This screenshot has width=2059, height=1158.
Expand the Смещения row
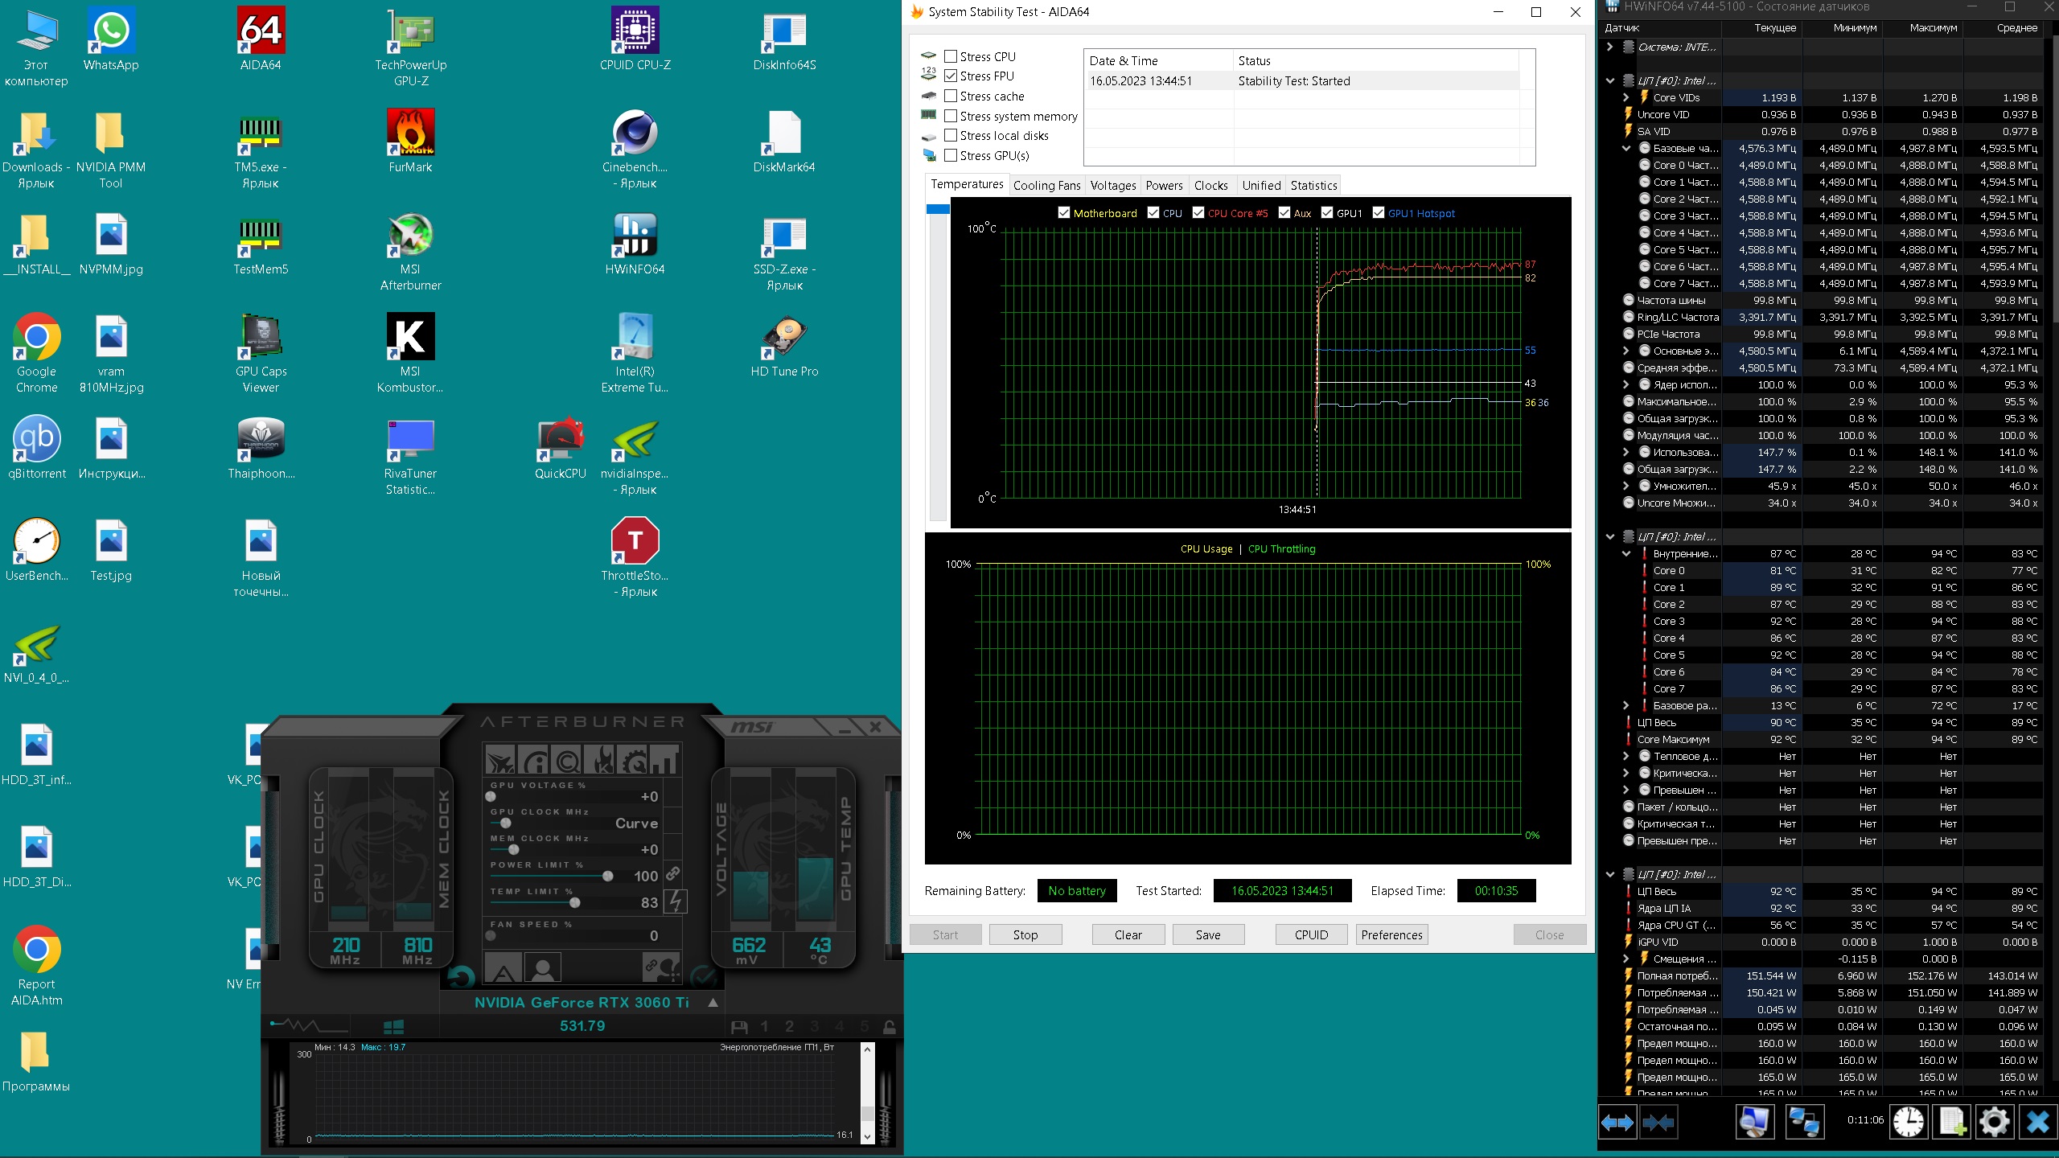coord(1626,959)
